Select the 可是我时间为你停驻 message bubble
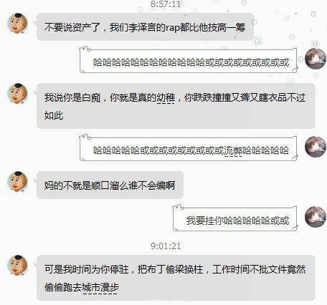The width and height of the screenshot is (327, 305). [x=176, y=278]
